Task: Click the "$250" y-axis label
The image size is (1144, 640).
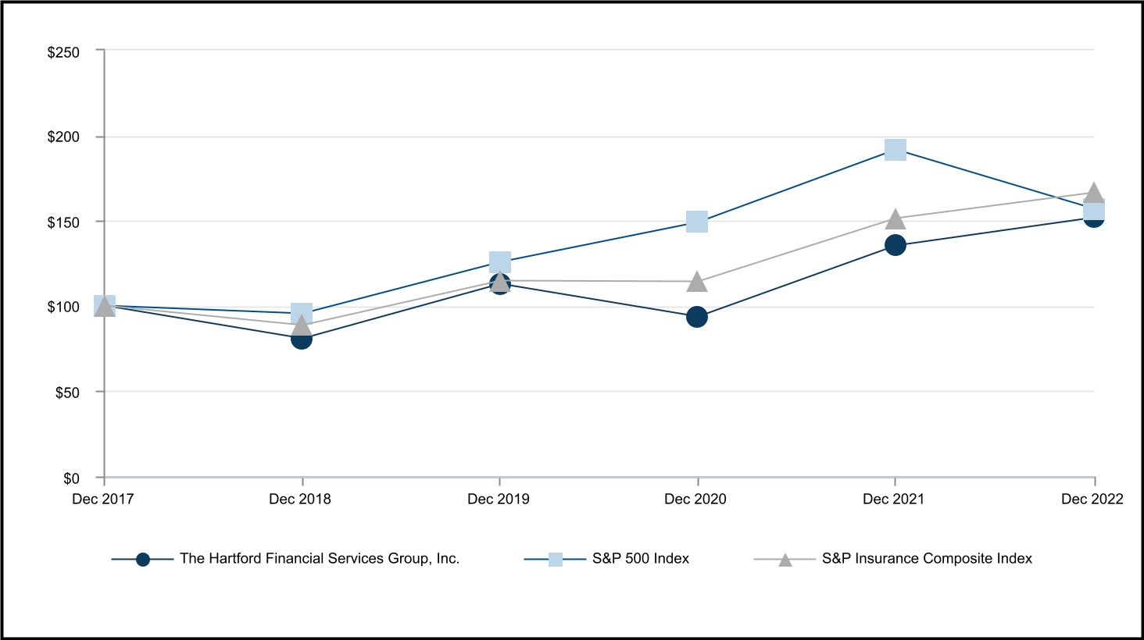Action: [63, 52]
